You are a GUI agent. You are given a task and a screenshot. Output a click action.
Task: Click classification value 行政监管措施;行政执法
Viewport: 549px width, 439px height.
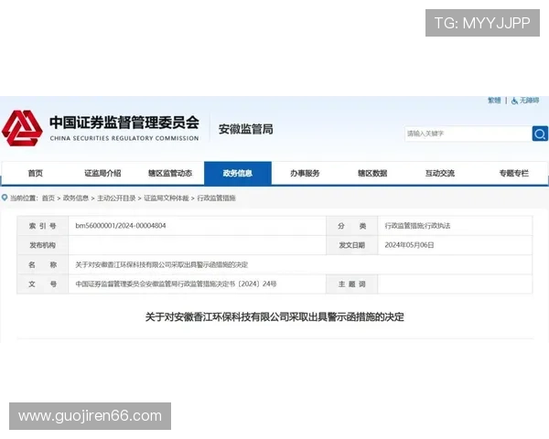click(x=417, y=226)
